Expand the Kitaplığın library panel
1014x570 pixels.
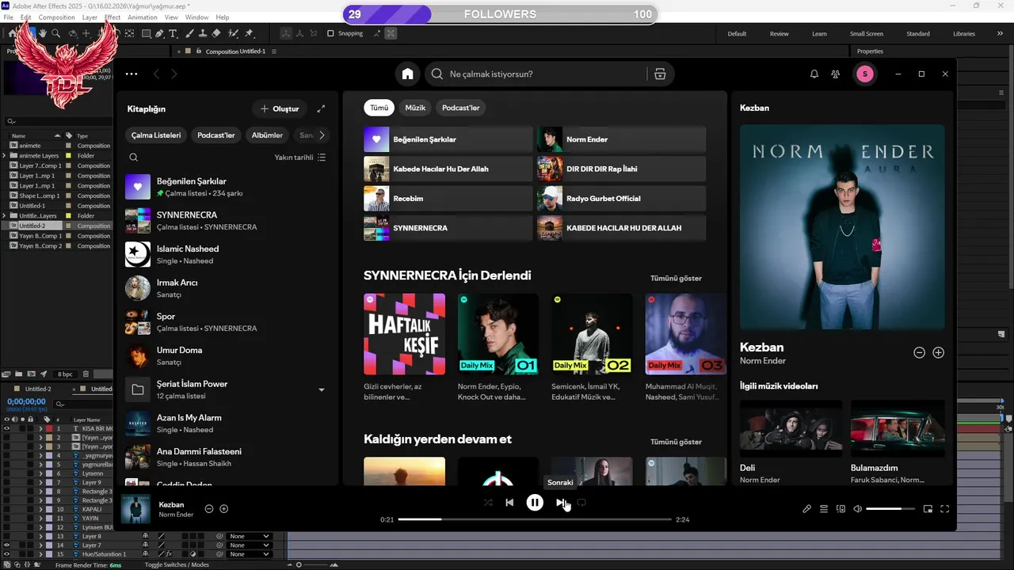(321, 108)
